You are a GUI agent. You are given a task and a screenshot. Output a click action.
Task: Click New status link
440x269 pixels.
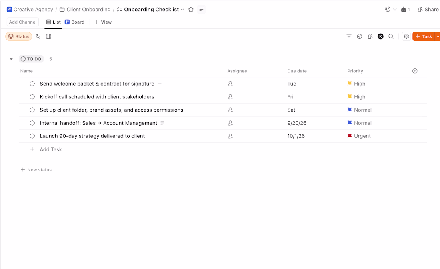click(36, 170)
